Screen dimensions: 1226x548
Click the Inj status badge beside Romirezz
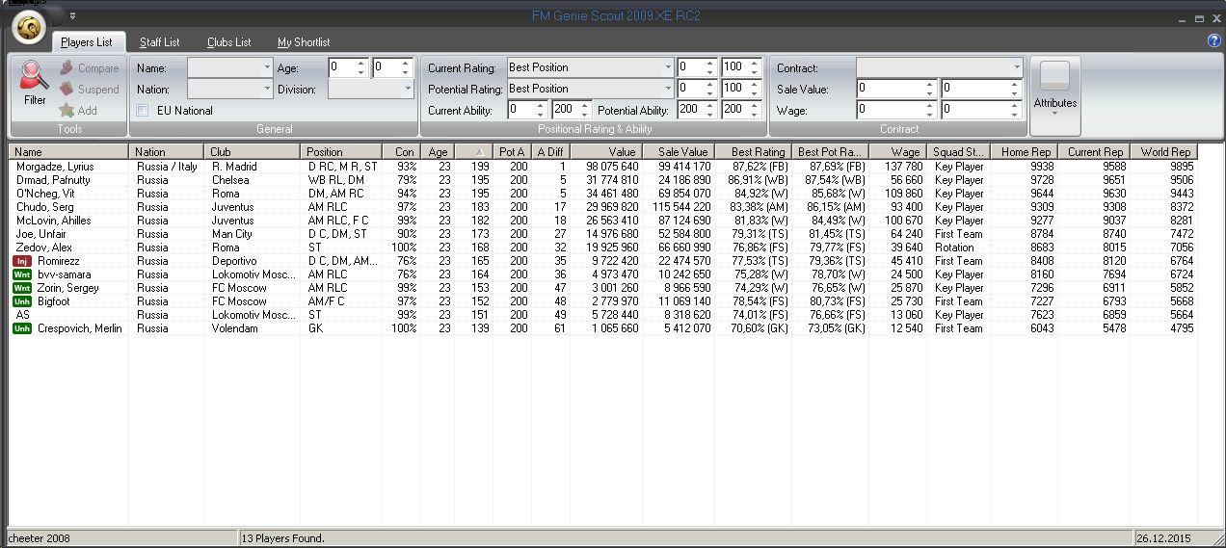click(22, 261)
